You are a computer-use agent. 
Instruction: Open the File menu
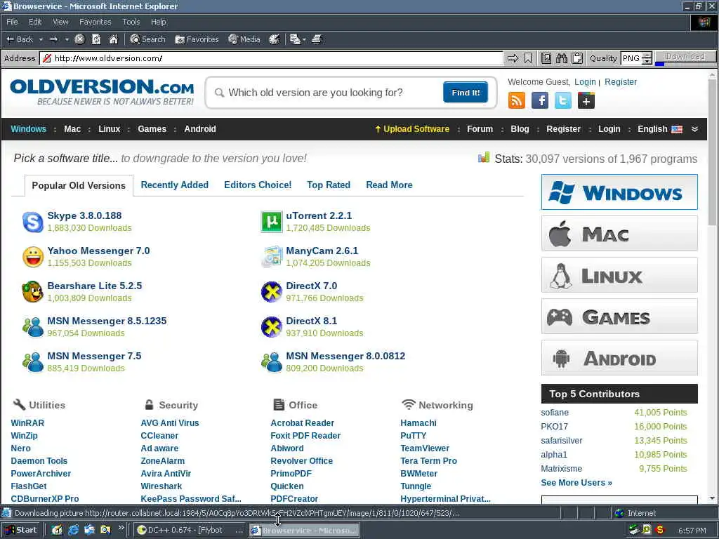click(x=13, y=22)
